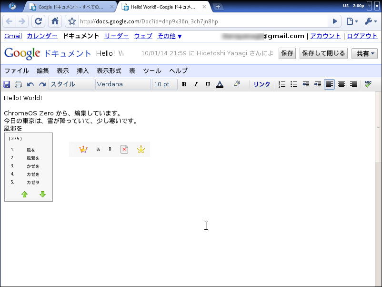Open the Gmail link
The width and height of the screenshot is (382, 287).
[x=13, y=36]
